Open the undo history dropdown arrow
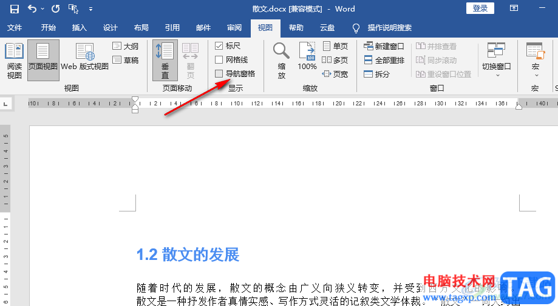The image size is (558, 306). tap(43, 9)
